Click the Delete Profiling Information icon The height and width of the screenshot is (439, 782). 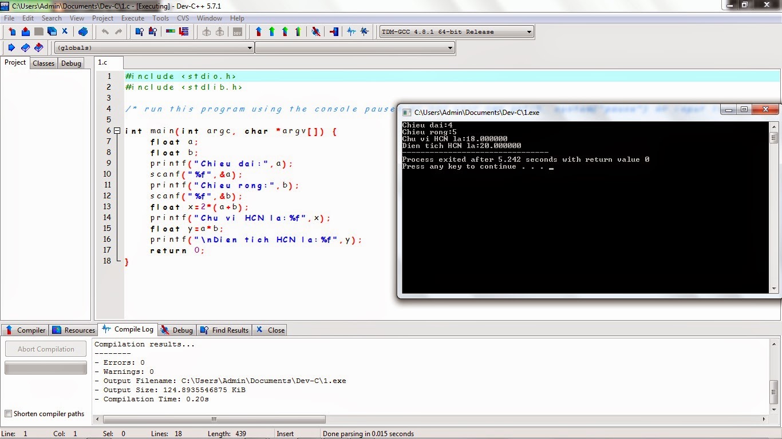[365, 32]
